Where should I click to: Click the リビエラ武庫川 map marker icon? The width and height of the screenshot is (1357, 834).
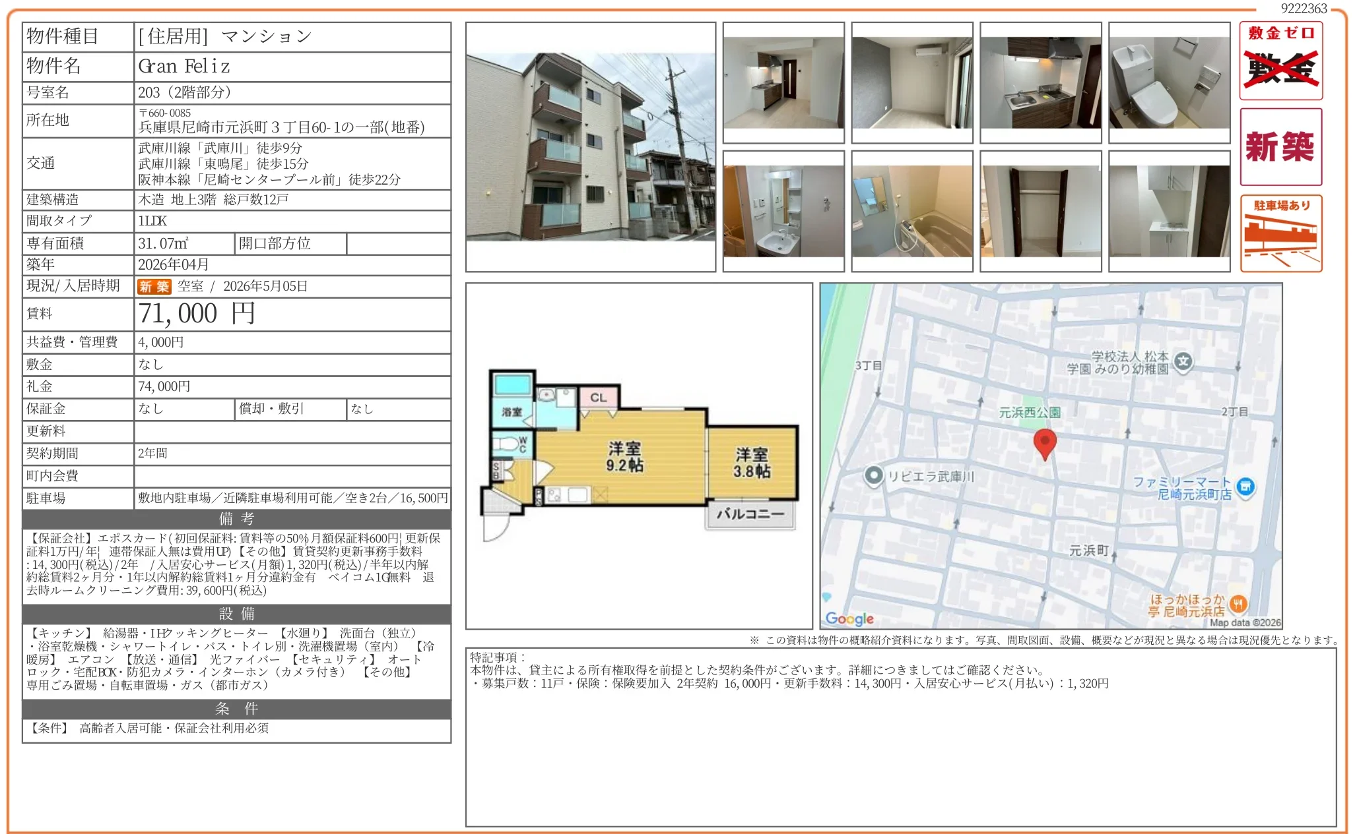874,475
